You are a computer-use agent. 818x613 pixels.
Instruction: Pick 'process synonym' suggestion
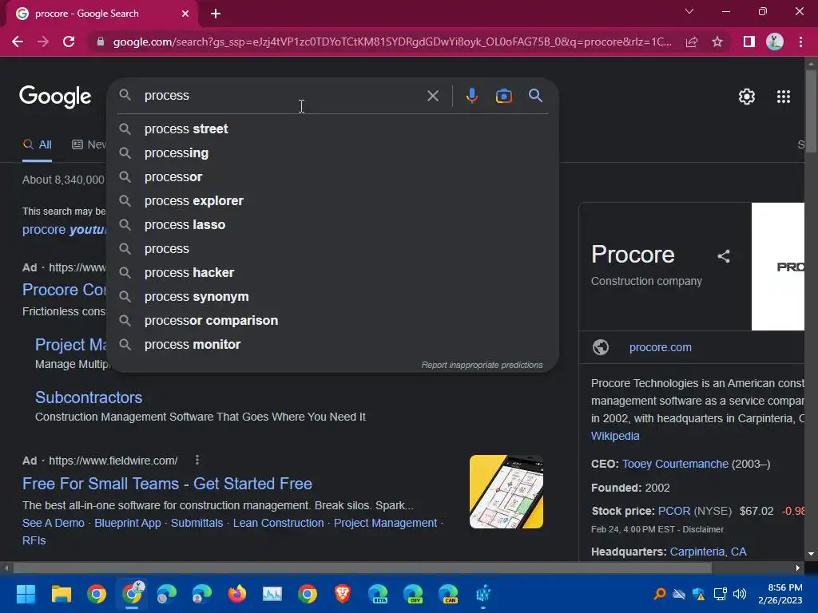click(332, 297)
